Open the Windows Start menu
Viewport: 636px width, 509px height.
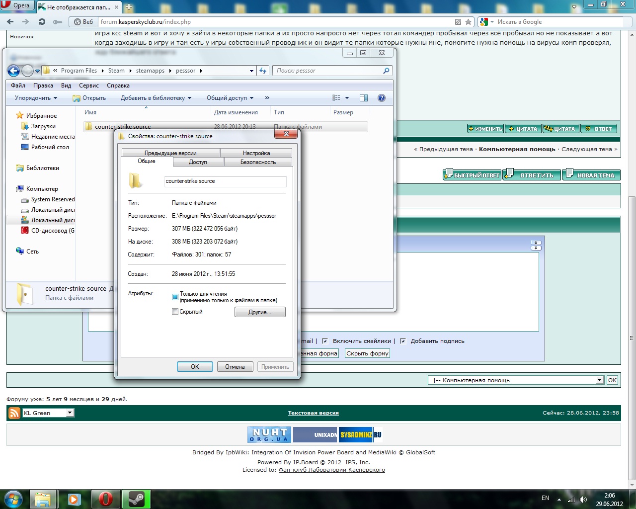coord(13,499)
